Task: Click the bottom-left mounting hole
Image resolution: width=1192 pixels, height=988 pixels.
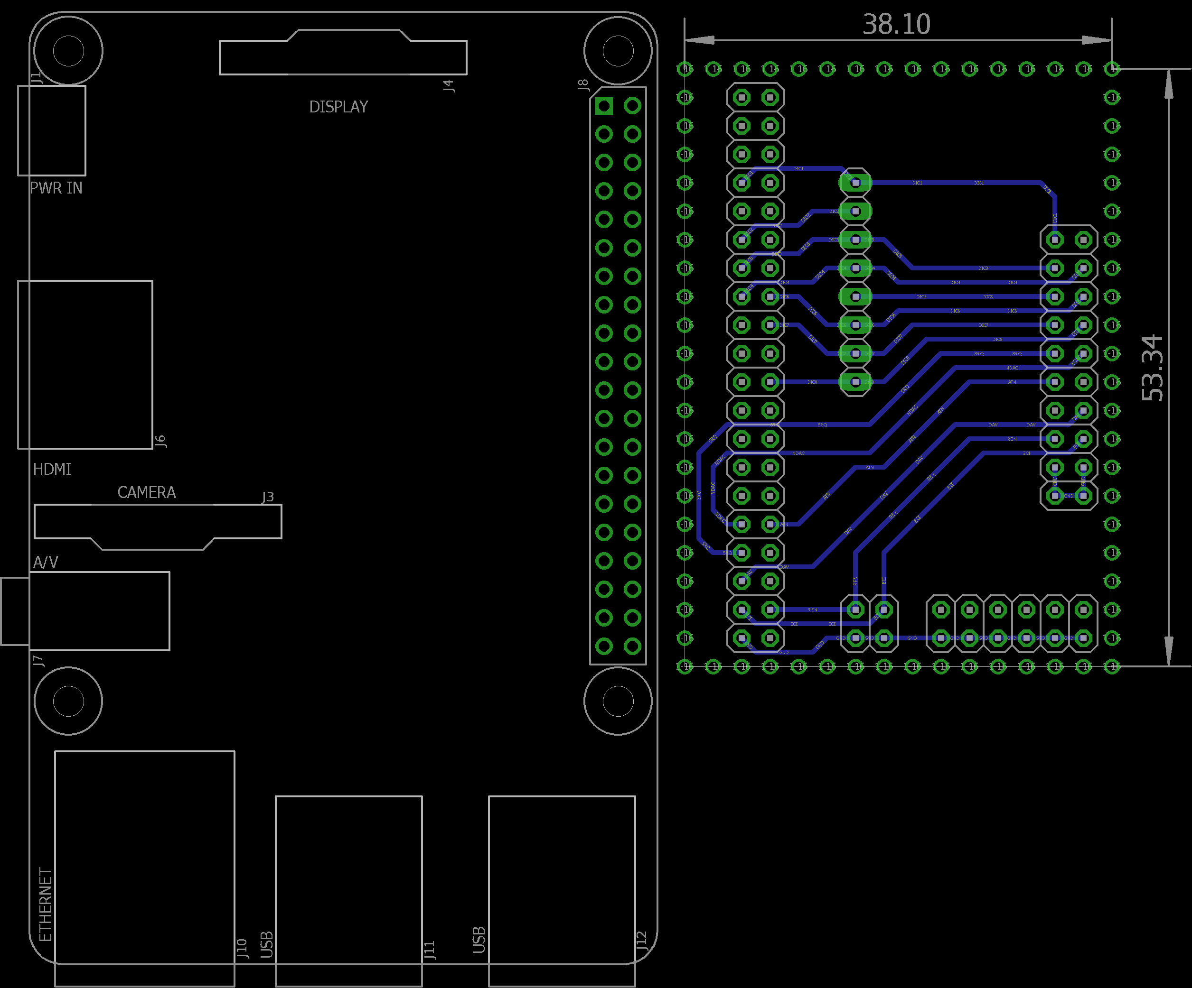Action: click(x=68, y=701)
